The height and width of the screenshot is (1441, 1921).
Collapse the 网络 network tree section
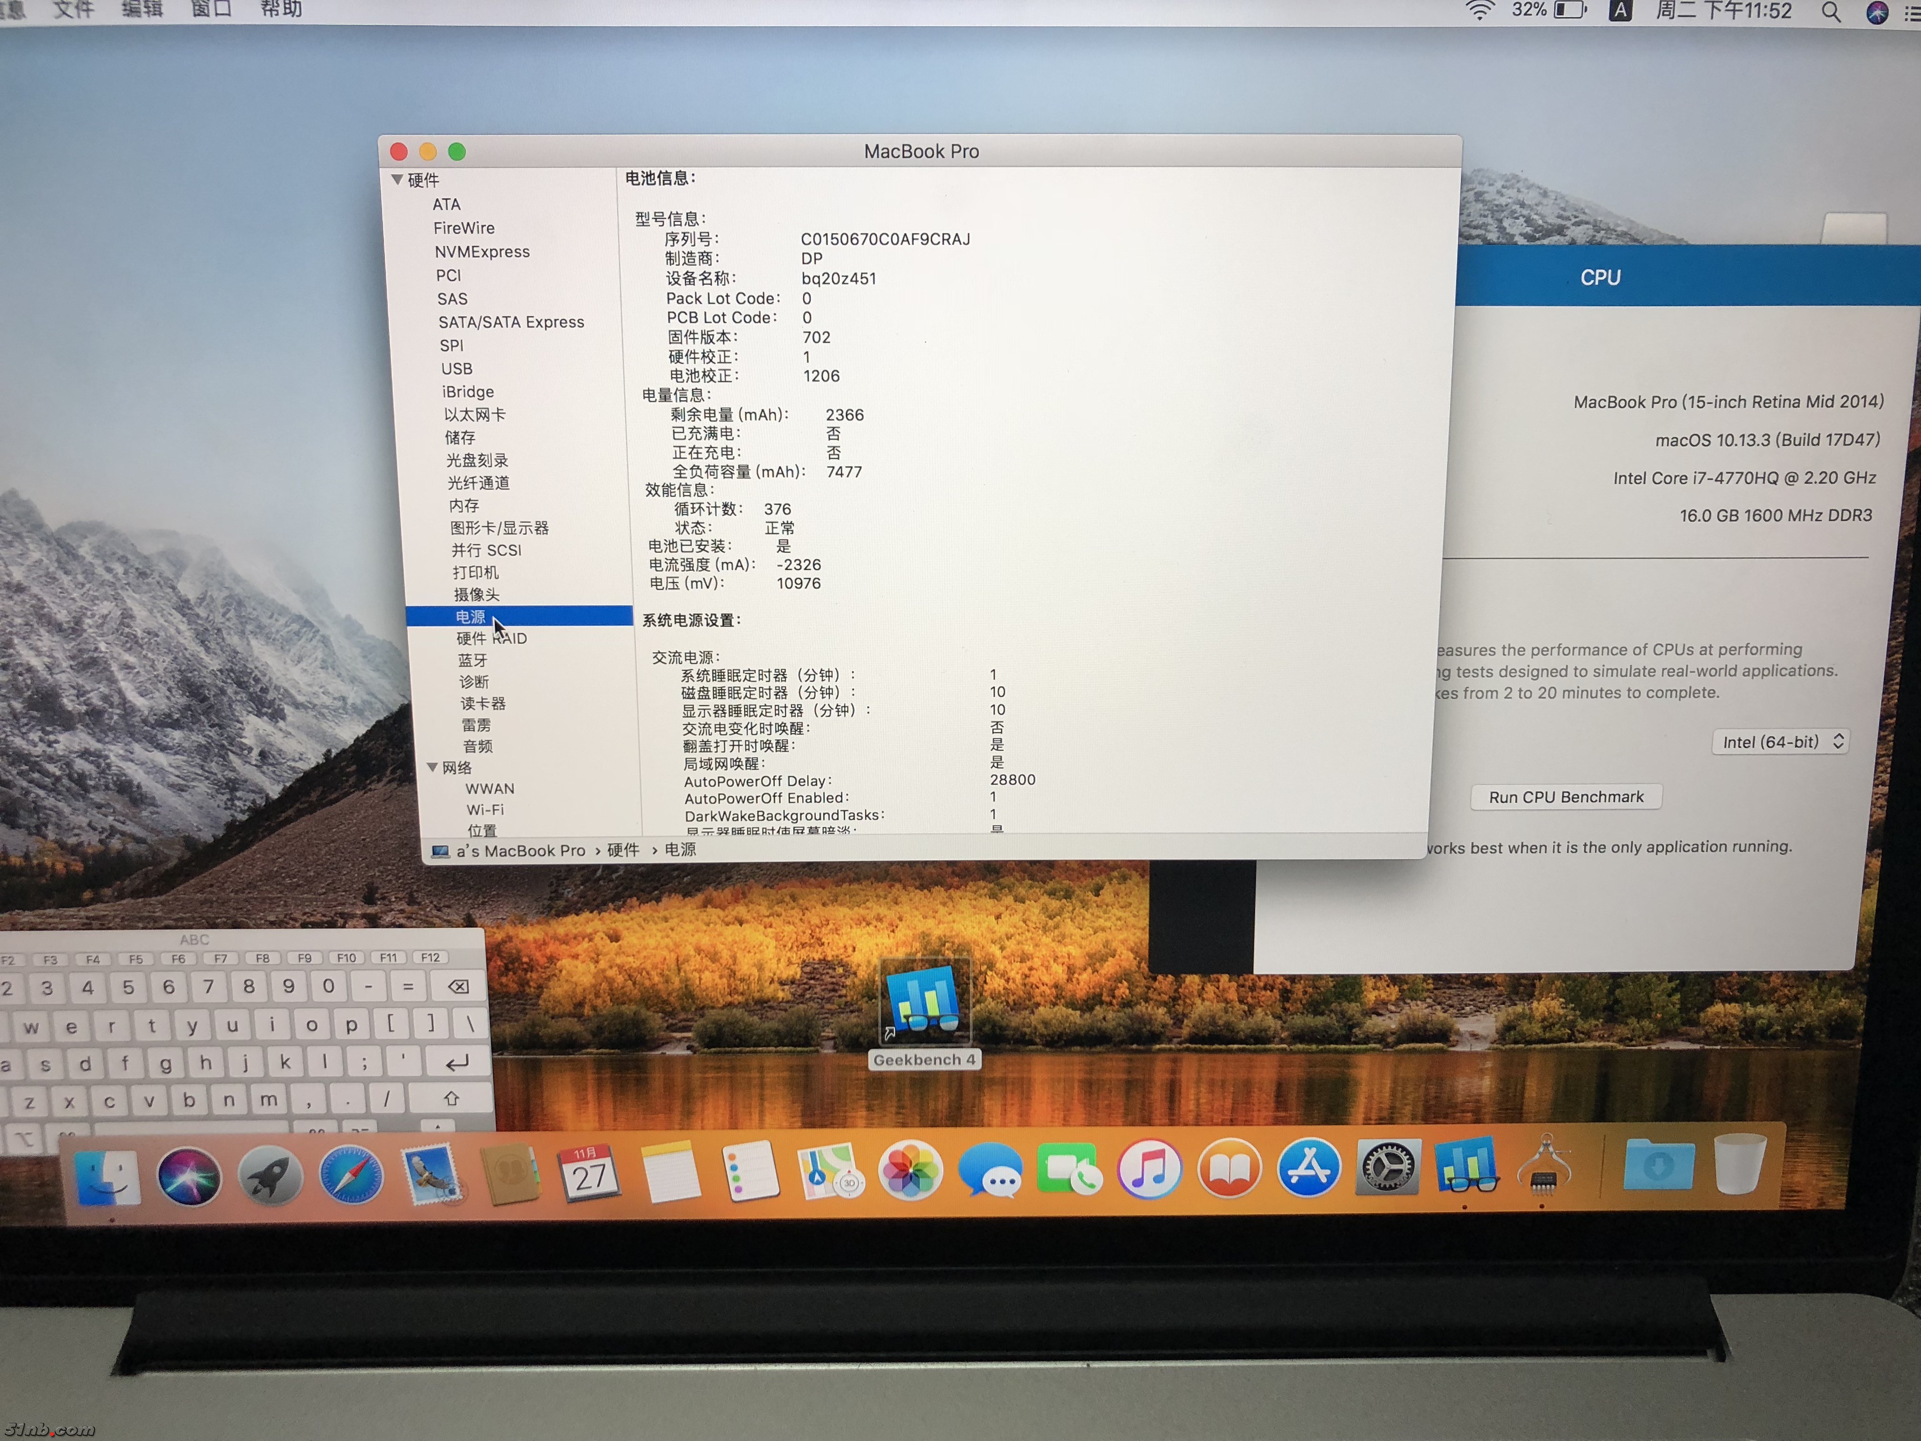point(433,767)
